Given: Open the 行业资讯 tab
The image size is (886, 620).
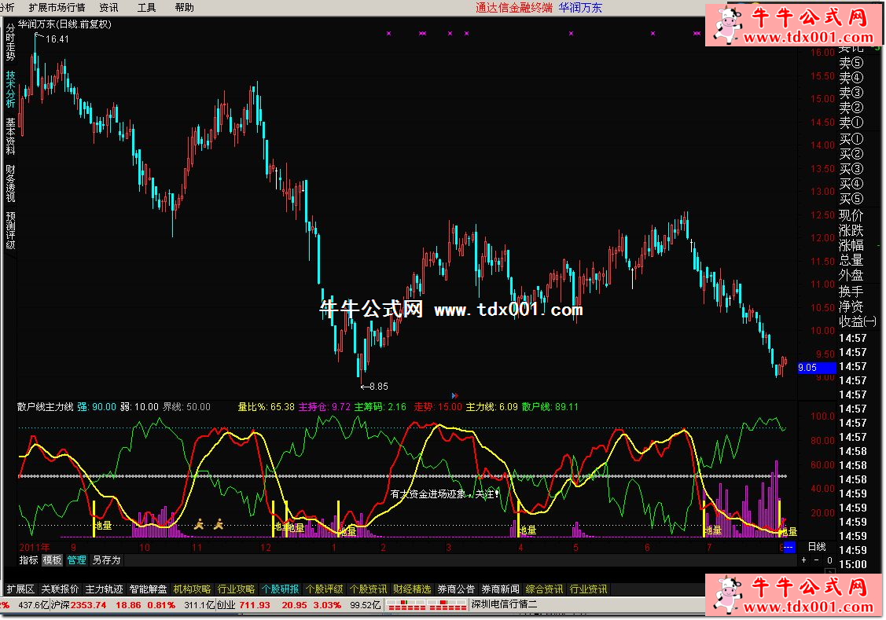Looking at the screenshot, I should click(589, 589).
